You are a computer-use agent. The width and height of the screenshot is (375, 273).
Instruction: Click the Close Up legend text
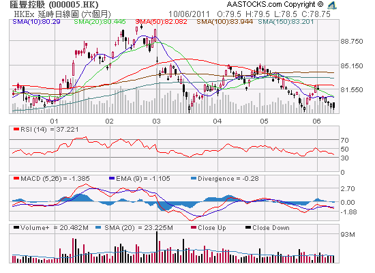click(212, 228)
